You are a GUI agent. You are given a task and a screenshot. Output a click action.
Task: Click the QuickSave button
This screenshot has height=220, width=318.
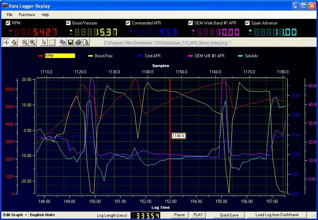[229, 215]
